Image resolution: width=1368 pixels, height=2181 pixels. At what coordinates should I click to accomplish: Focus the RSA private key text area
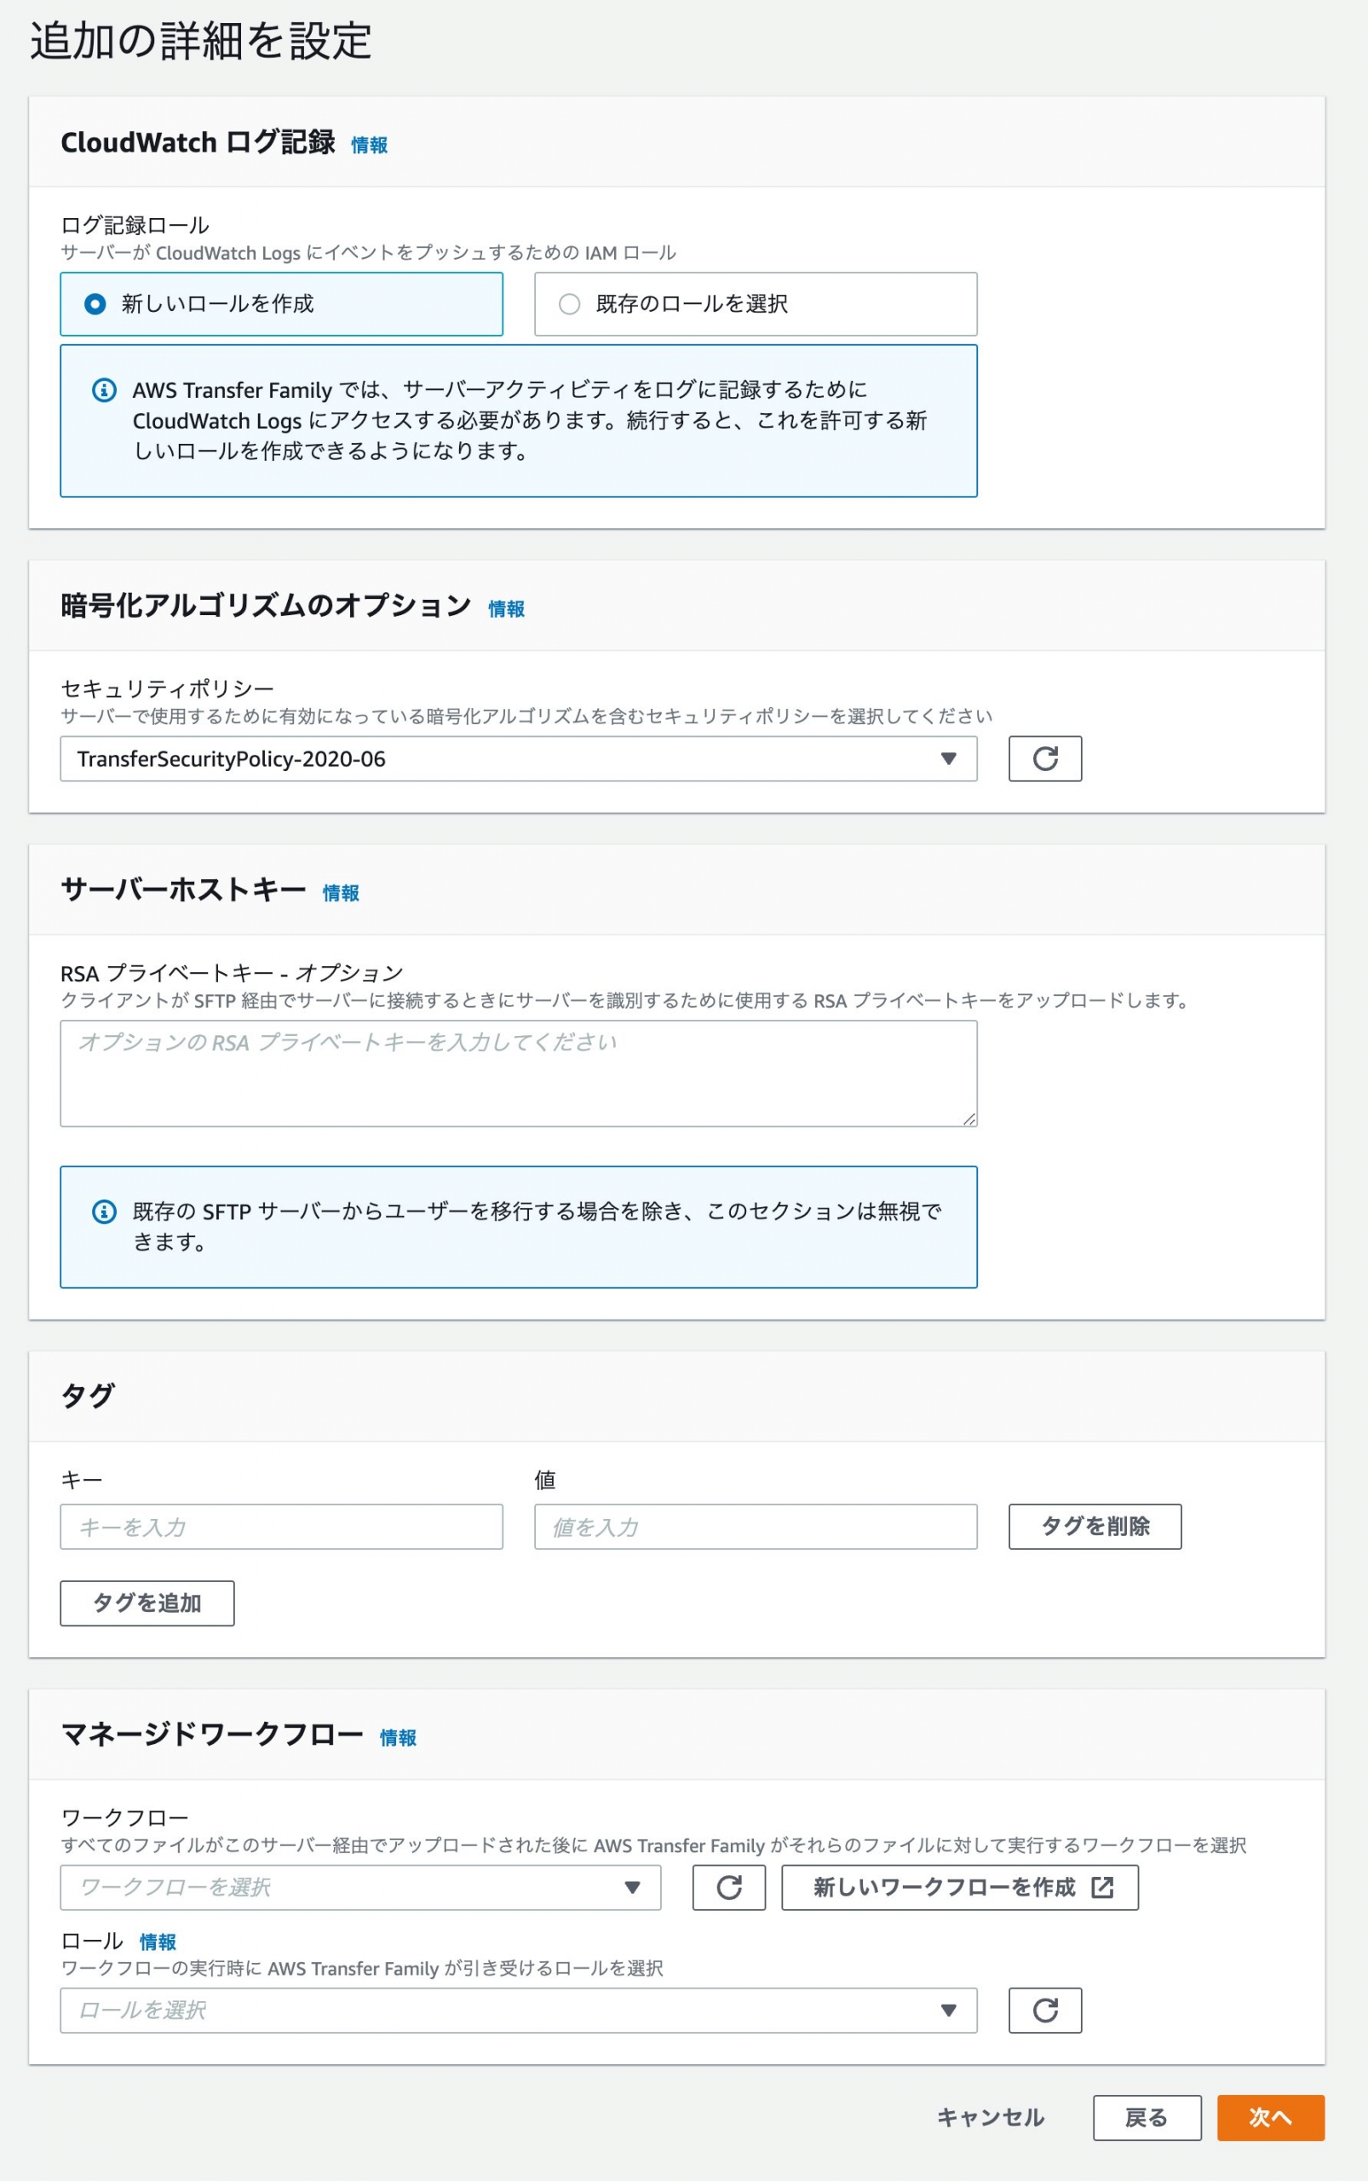[x=519, y=1073]
